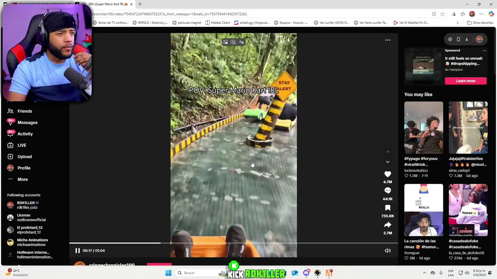Add page to favorites with the star icon
This screenshot has height=279, width=497.
click(x=442, y=14)
